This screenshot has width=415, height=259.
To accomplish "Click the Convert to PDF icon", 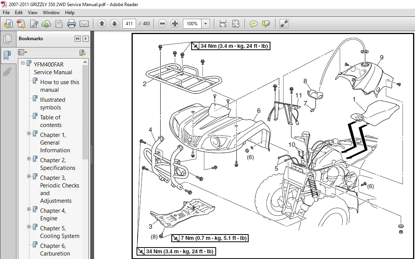I will click(x=21, y=24).
